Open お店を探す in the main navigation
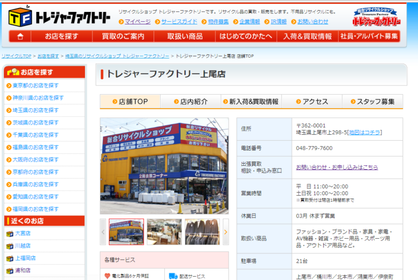Image resolution: width=418 pixels, height=280 pixels. tap(62, 36)
